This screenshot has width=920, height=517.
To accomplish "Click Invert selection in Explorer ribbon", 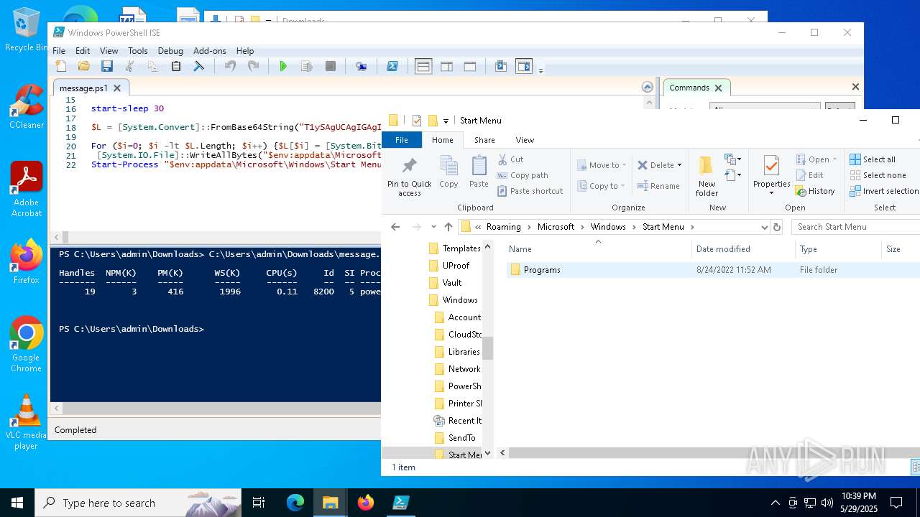I will (884, 191).
